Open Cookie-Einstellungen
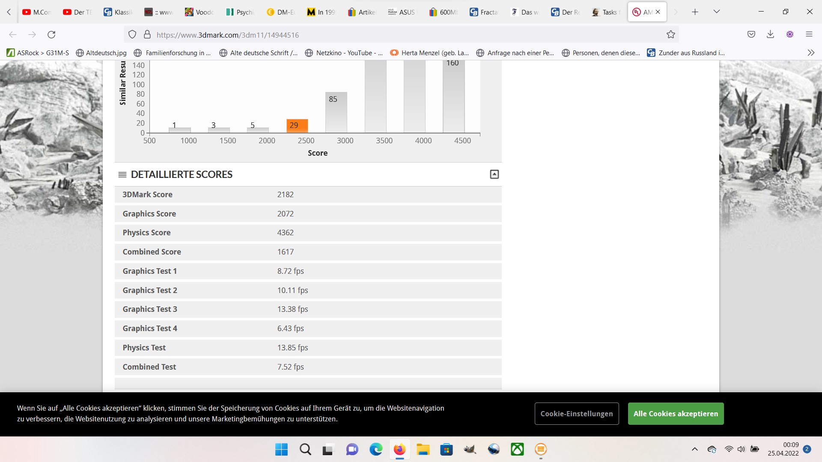 coord(576,414)
